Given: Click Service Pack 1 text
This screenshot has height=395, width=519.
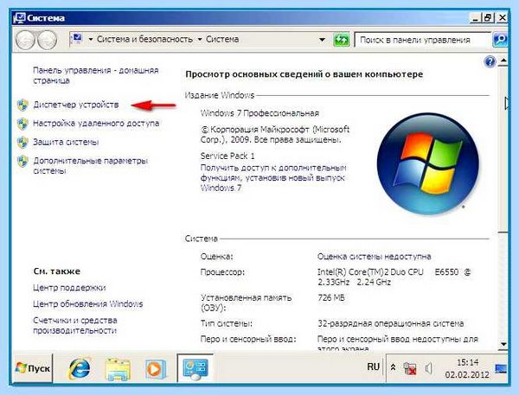Looking at the screenshot, I should tap(227, 156).
